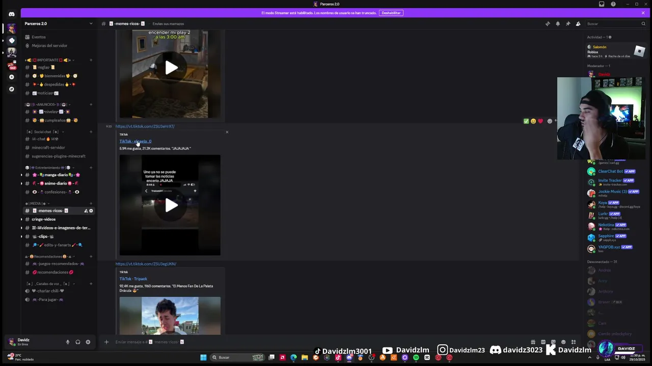The image size is (652, 366).
Task: Open user settings gear icon
Action: coord(88,342)
